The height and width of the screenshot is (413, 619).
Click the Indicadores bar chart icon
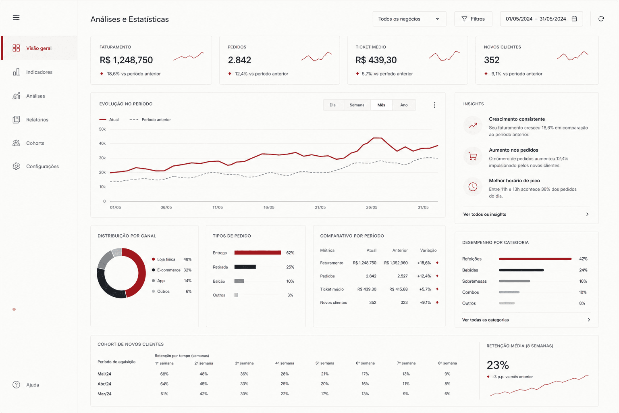click(x=16, y=72)
